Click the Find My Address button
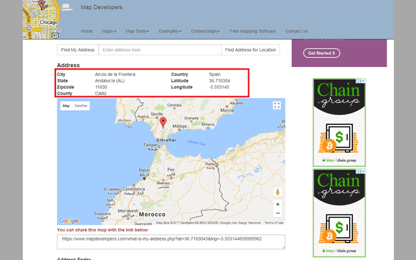 click(77, 50)
